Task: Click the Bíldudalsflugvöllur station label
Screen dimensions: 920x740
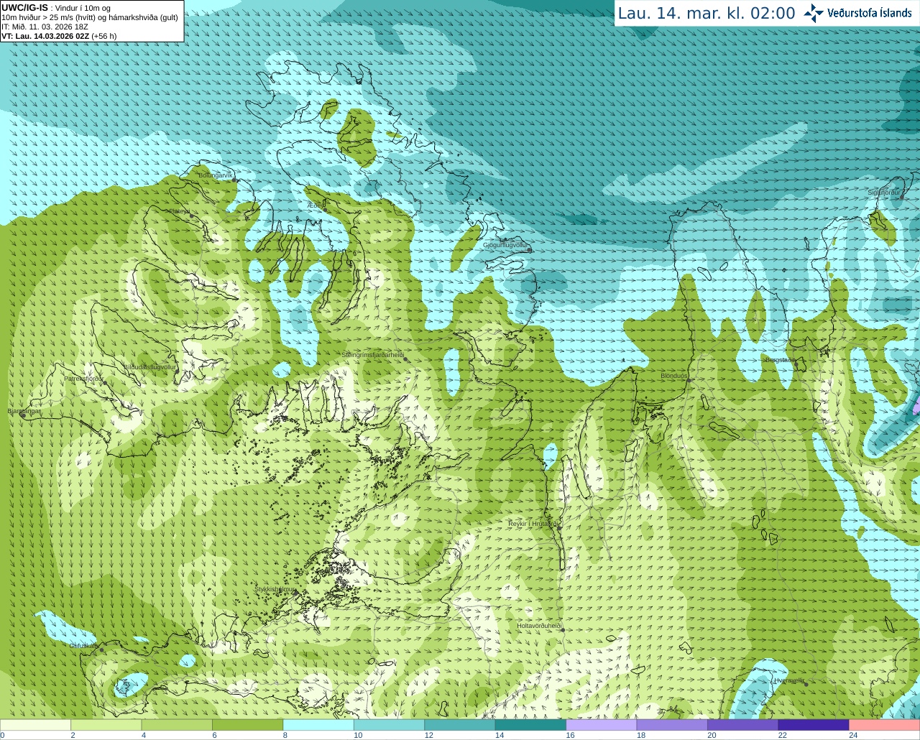Action: tap(150, 366)
